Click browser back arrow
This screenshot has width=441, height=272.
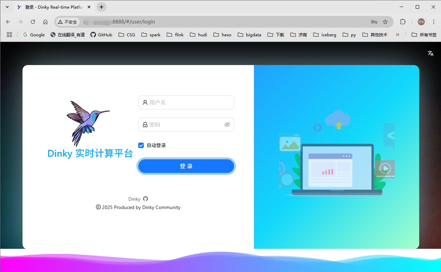pyautogui.click(x=8, y=22)
